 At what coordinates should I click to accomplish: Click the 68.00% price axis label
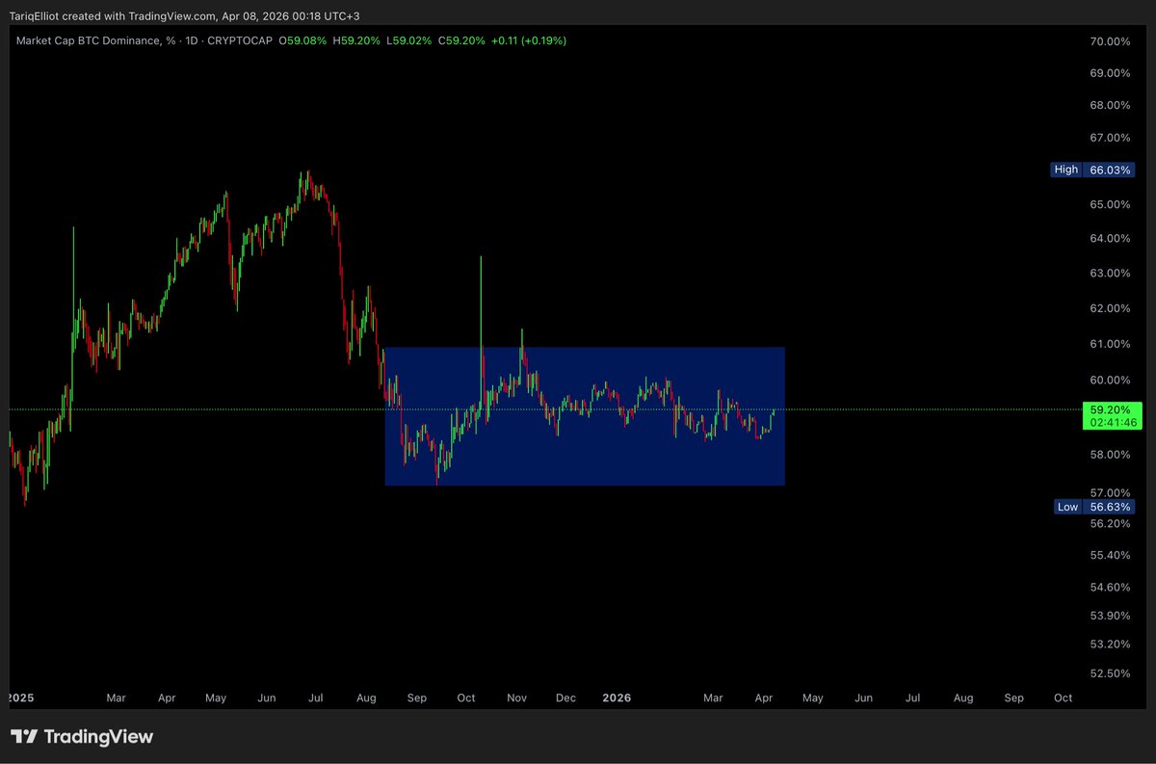coord(1109,105)
